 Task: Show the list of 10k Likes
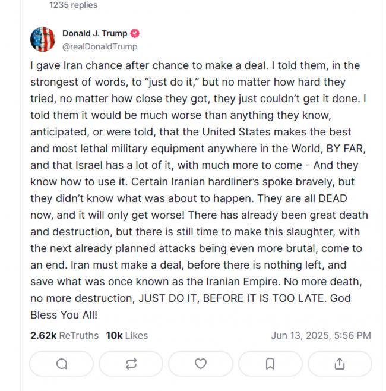(127, 335)
